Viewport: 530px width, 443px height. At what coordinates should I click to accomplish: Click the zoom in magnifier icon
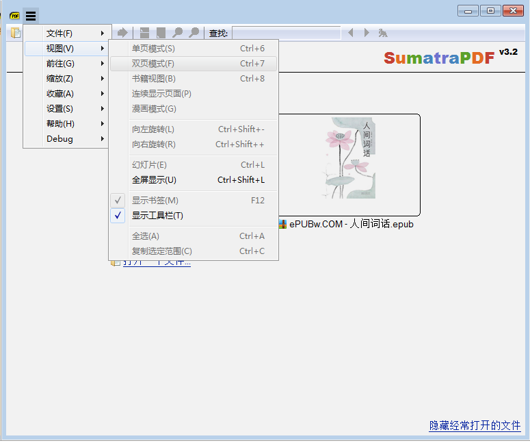pyautogui.click(x=194, y=33)
